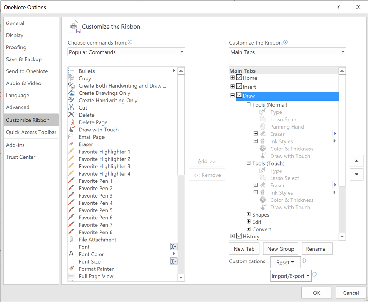Viewport: 368px width, 302px height.
Task: Expand the Edit group
Action: 249,222
